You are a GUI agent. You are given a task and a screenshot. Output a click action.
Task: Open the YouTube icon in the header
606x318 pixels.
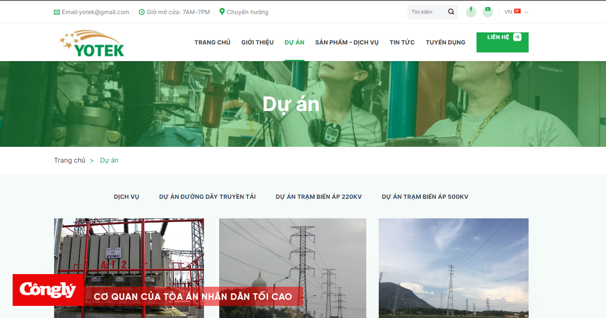[487, 12]
